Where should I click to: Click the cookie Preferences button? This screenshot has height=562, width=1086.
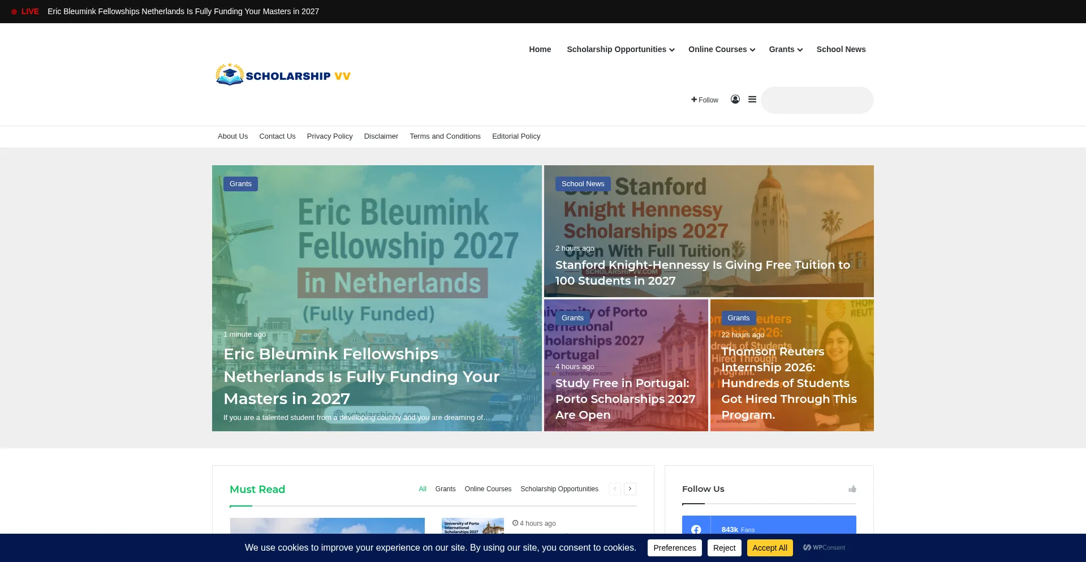coord(674,548)
